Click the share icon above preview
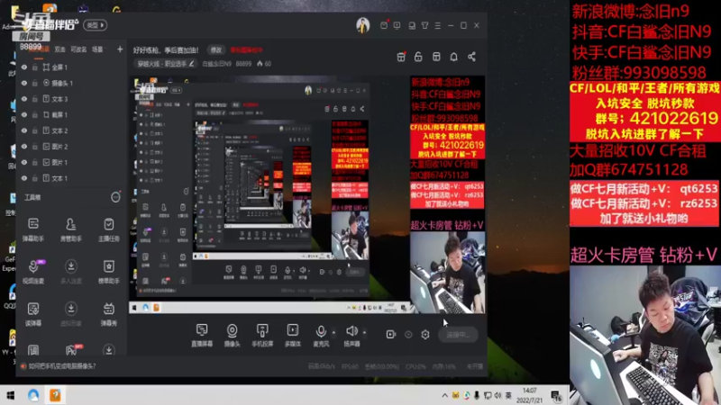Image resolution: width=721 pixels, height=405 pixels. 471,57
